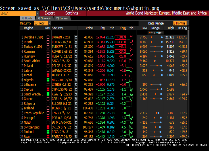The height and width of the screenshot is (151, 209).
Task: Click the chart icon beside NIGB 10 07/30
Action: pos(76,80)
